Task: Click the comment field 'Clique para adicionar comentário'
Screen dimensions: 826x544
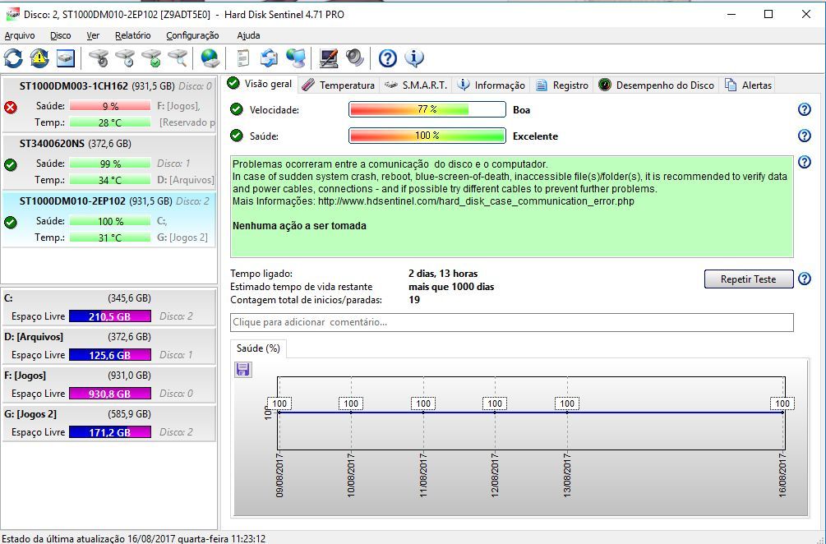Action: tap(511, 322)
